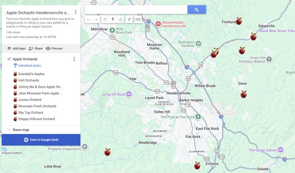Click the map title Apple Orchards Hendersonville
This screenshot has height=173, width=295.
click(38, 13)
